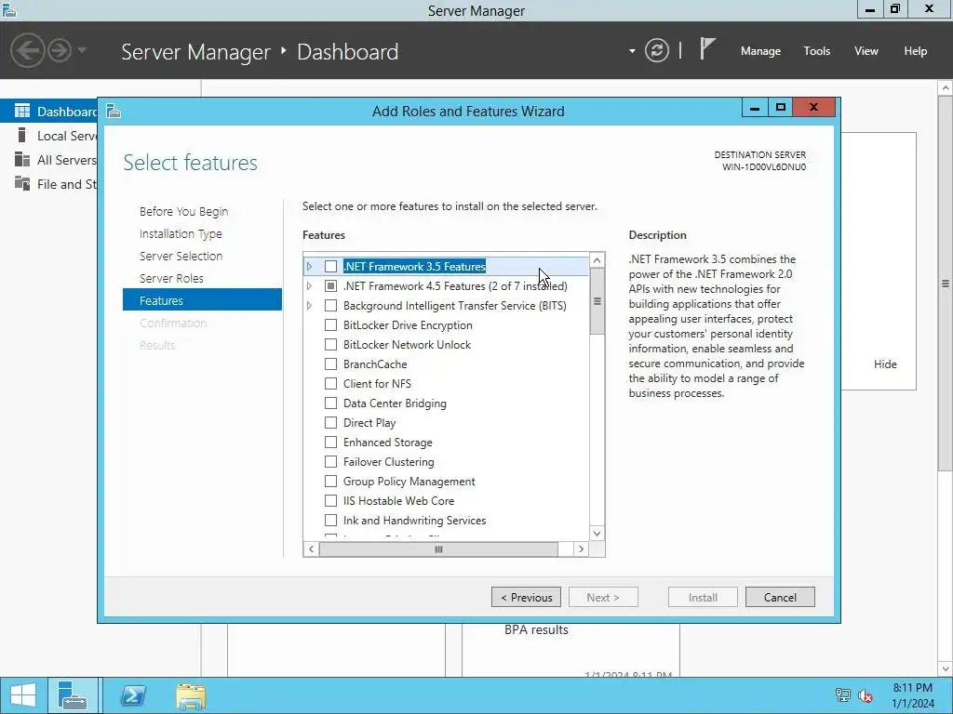This screenshot has height=714, width=953.
Task: Click the Previous button
Action: coord(527,597)
